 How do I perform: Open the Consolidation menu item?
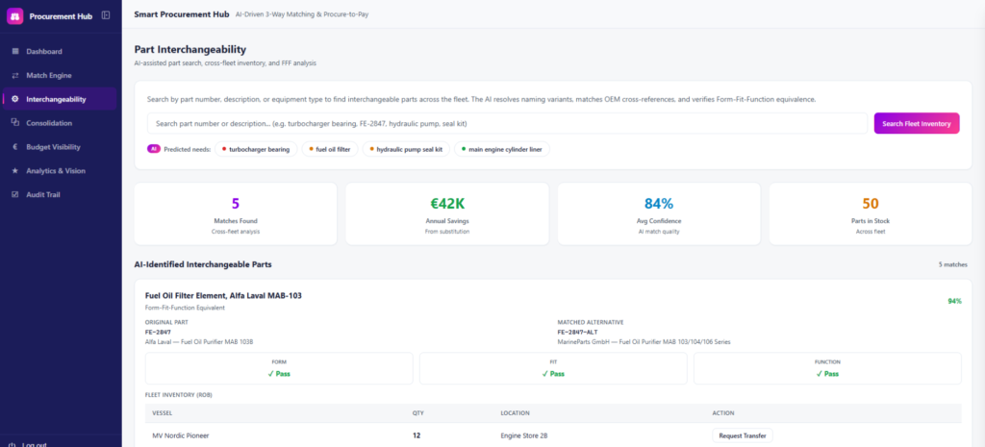point(60,123)
